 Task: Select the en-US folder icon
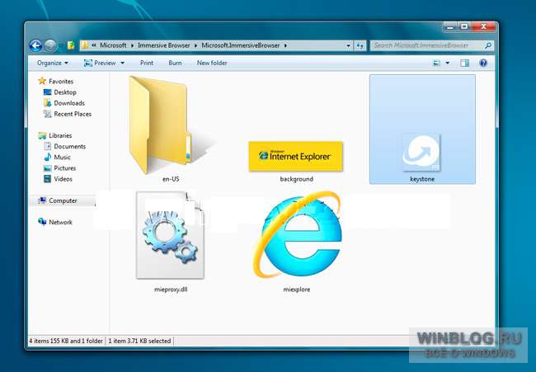pos(161,125)
